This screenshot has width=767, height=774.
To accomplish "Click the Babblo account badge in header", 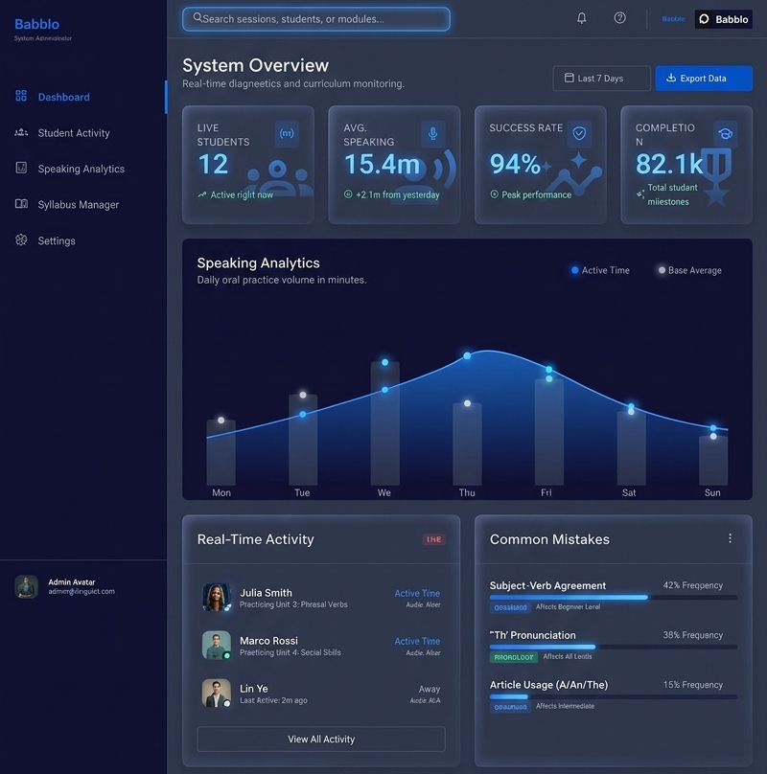I will [x=724, y=19].
